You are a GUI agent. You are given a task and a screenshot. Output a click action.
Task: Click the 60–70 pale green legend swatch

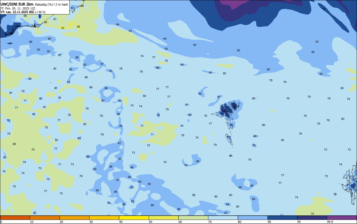click(193, 218)
